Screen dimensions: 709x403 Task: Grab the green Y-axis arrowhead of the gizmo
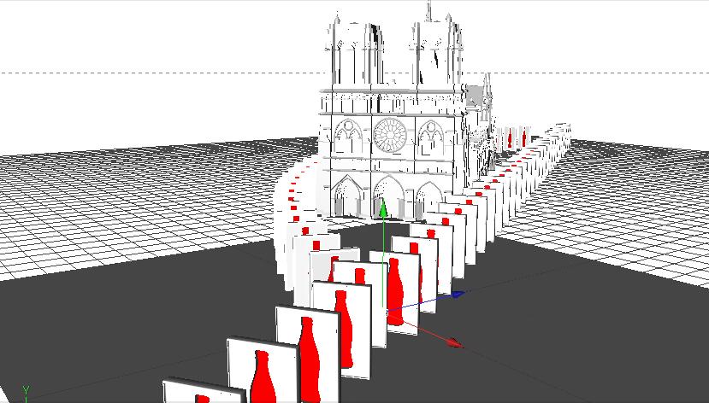click(x=383, y=207)
